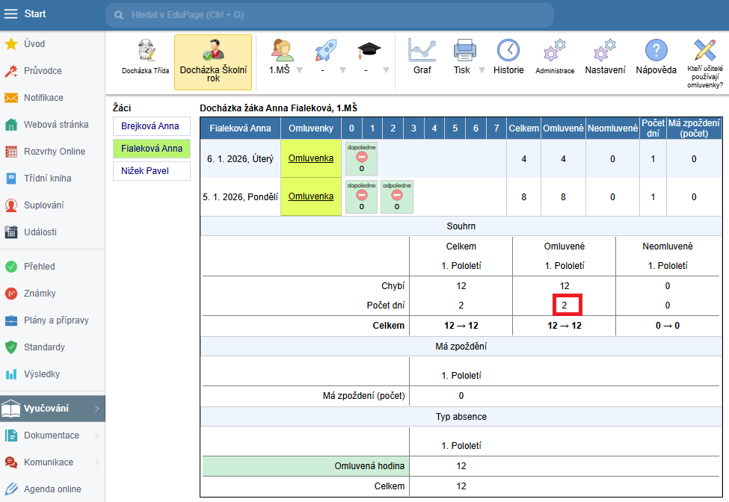Click in the Hledat v EduPage search field

coord(329,15)
